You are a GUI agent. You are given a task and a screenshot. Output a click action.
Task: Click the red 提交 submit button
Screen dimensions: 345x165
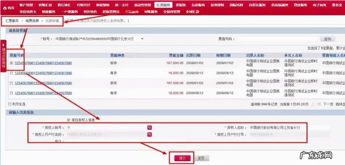[x=182, y=158]
